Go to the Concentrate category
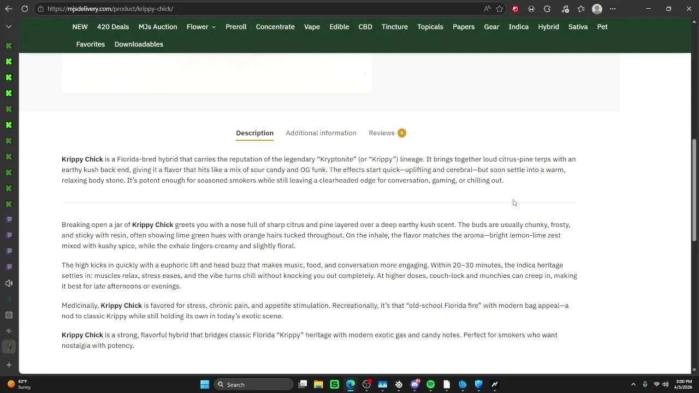The image size is (699, 393). [x=275, y=27]
